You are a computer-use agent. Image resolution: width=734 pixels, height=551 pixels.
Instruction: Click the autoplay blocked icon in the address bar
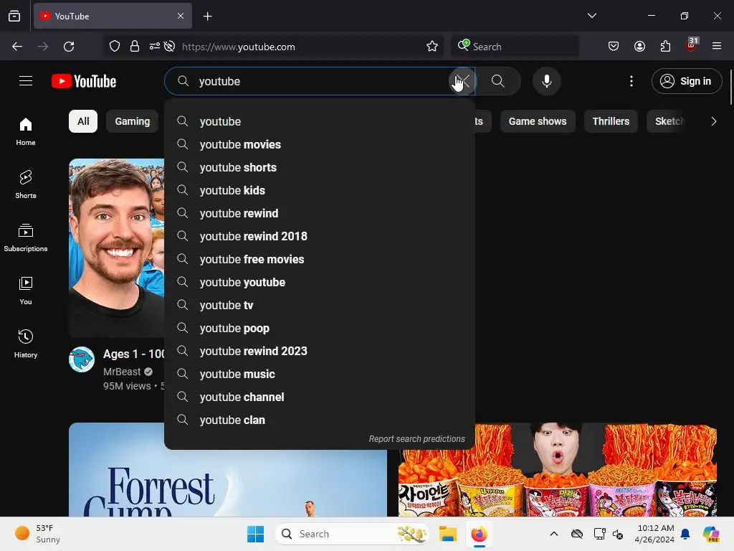[169, 47]
